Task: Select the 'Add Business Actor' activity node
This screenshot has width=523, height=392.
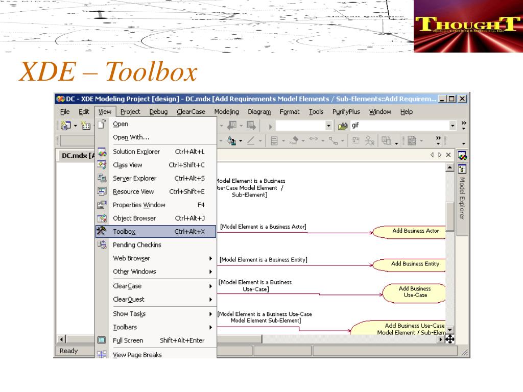Action: pyautogui.click(x=409, y=232)
